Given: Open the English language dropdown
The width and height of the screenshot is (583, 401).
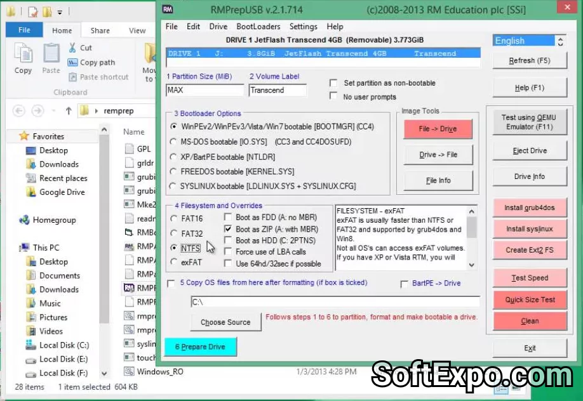Looking at the screenshot, I should pos(560,41).
